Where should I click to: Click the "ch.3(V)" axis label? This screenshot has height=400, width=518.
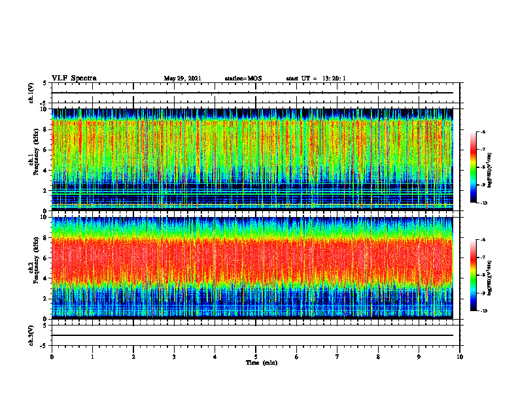31,335
